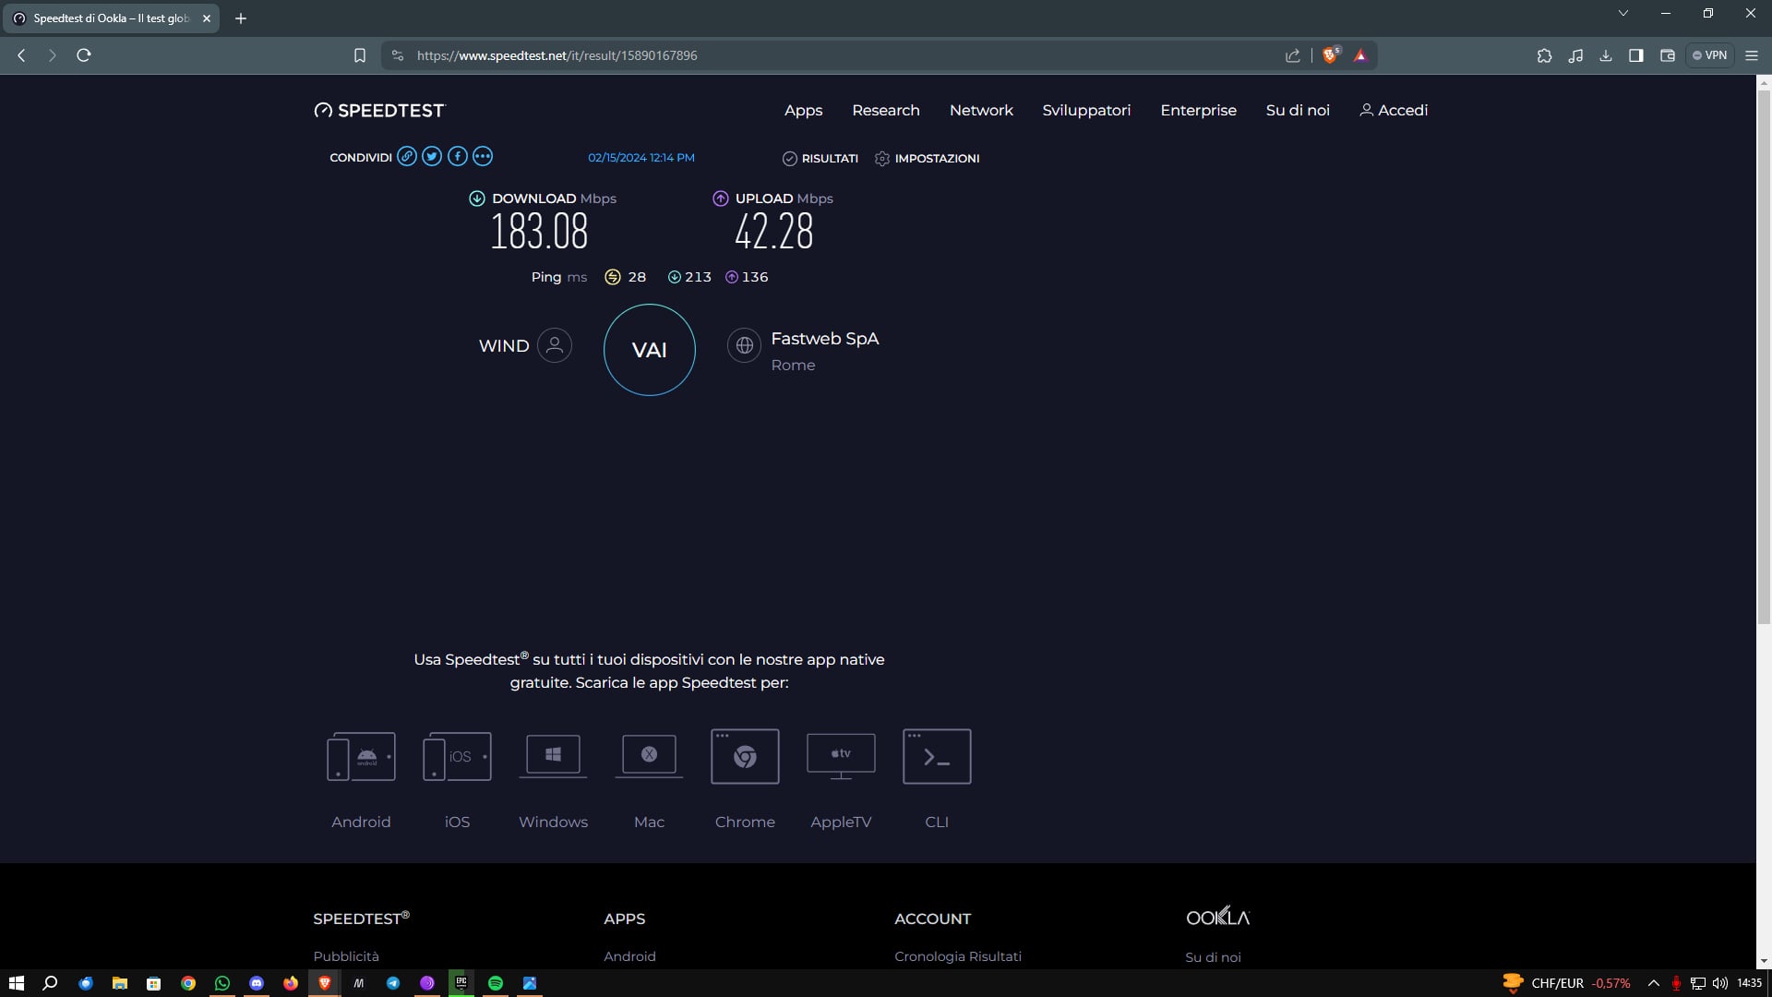Show hidden system tray icons

click(1653, 983)
